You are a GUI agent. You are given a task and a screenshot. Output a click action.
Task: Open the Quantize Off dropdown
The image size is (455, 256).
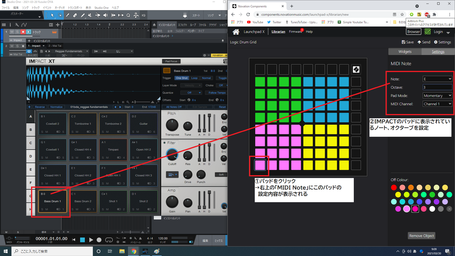pyautogui.click(x=191, y=93)
